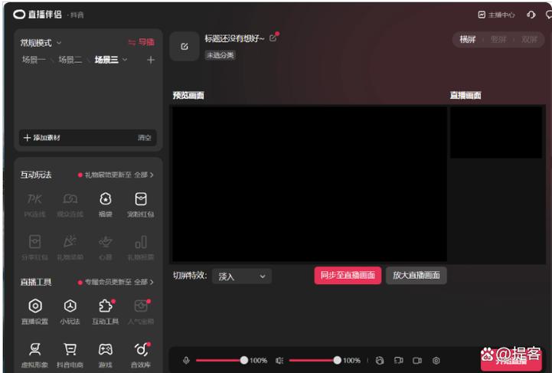
Task: Click the 添加素材 add source button
Action: pos(42,138)
